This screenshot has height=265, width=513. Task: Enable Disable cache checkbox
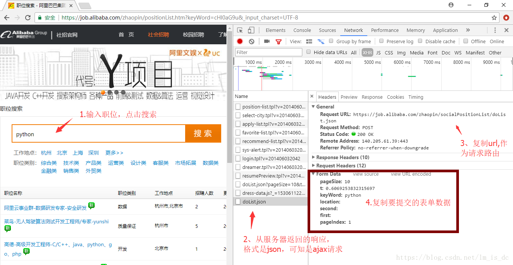(x=420, y=41)
